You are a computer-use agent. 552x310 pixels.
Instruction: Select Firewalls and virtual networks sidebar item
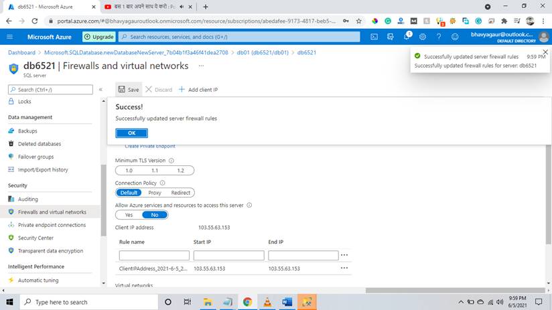click(x=50, y=212)
